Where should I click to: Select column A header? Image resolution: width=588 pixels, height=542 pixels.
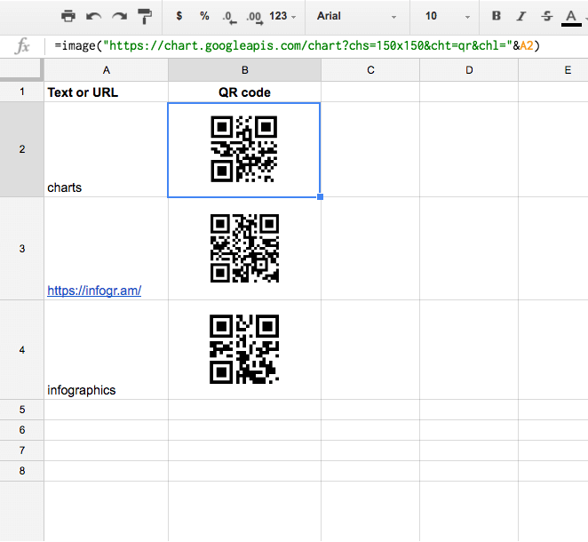click(x=106, y=70)
